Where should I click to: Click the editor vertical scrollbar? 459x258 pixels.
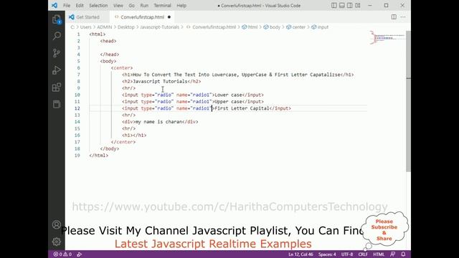(408, 101)
